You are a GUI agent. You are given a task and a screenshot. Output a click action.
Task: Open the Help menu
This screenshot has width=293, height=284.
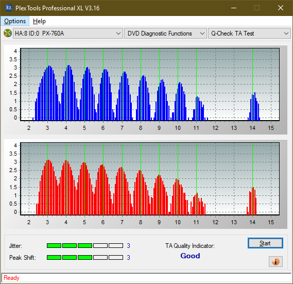click(x=39, y=21)
